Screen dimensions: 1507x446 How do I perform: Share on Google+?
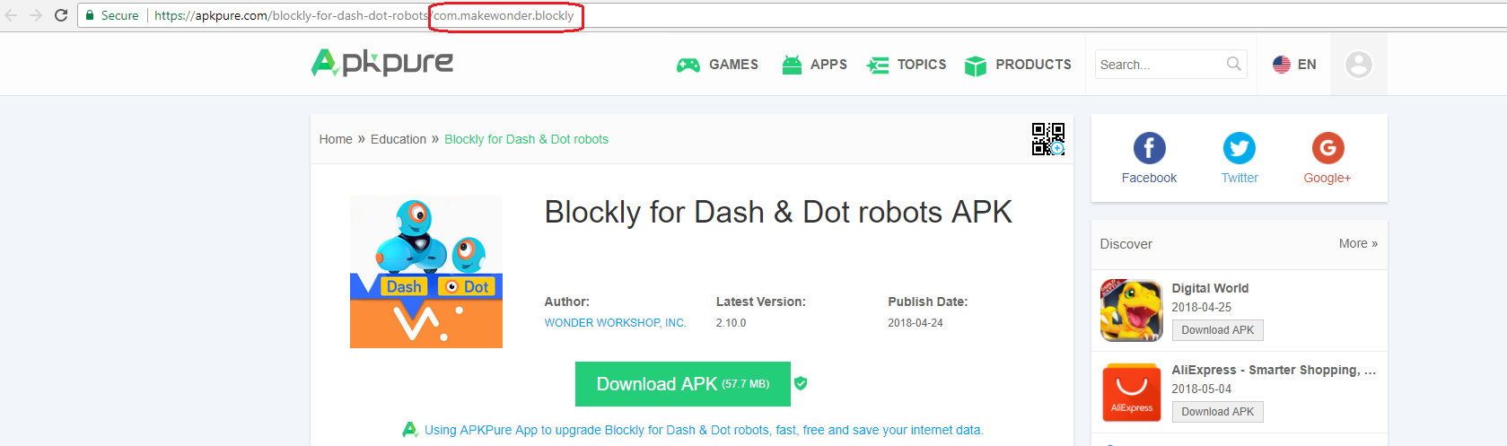1327,158
